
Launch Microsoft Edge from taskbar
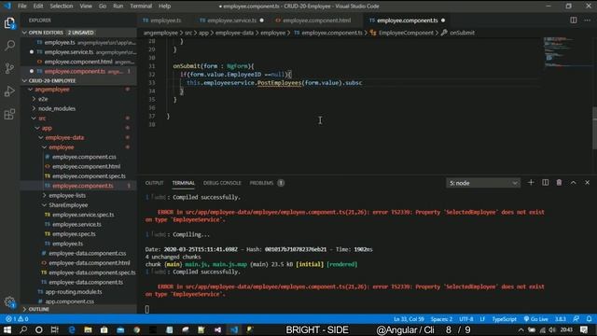pos(72,329)
